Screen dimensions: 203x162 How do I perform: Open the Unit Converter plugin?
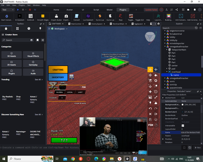[181, 17]
